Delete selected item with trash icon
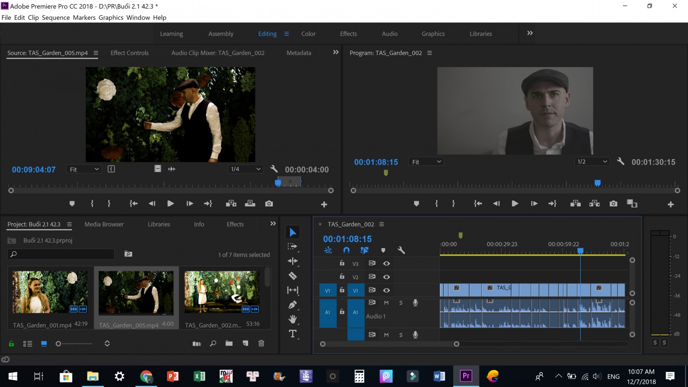688x387 pixels. point(261,343)
